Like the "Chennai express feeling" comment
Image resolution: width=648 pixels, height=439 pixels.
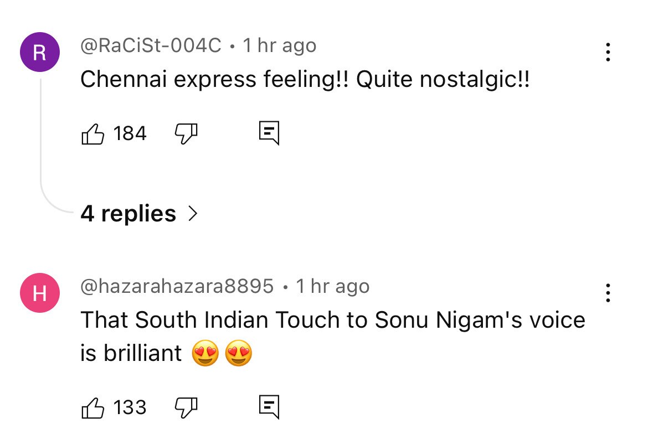tap(93, 133)
